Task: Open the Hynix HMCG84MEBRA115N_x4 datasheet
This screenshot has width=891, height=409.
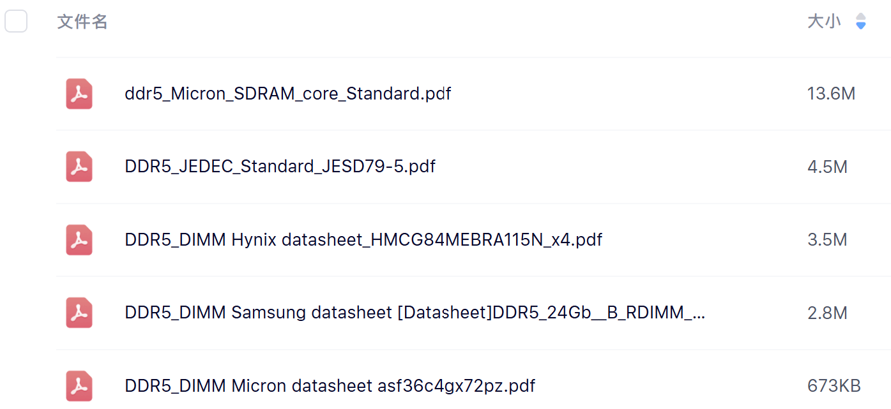Action: click(x=363, y=240)
